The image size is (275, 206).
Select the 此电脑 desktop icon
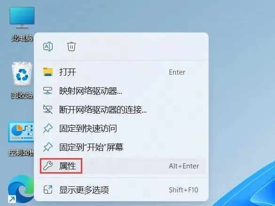click(22, 23)
